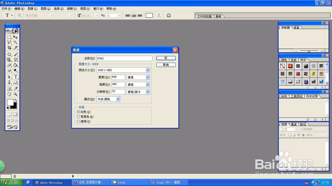
Task: Switch to the 通道 tab
Action: tap(293, 124)
